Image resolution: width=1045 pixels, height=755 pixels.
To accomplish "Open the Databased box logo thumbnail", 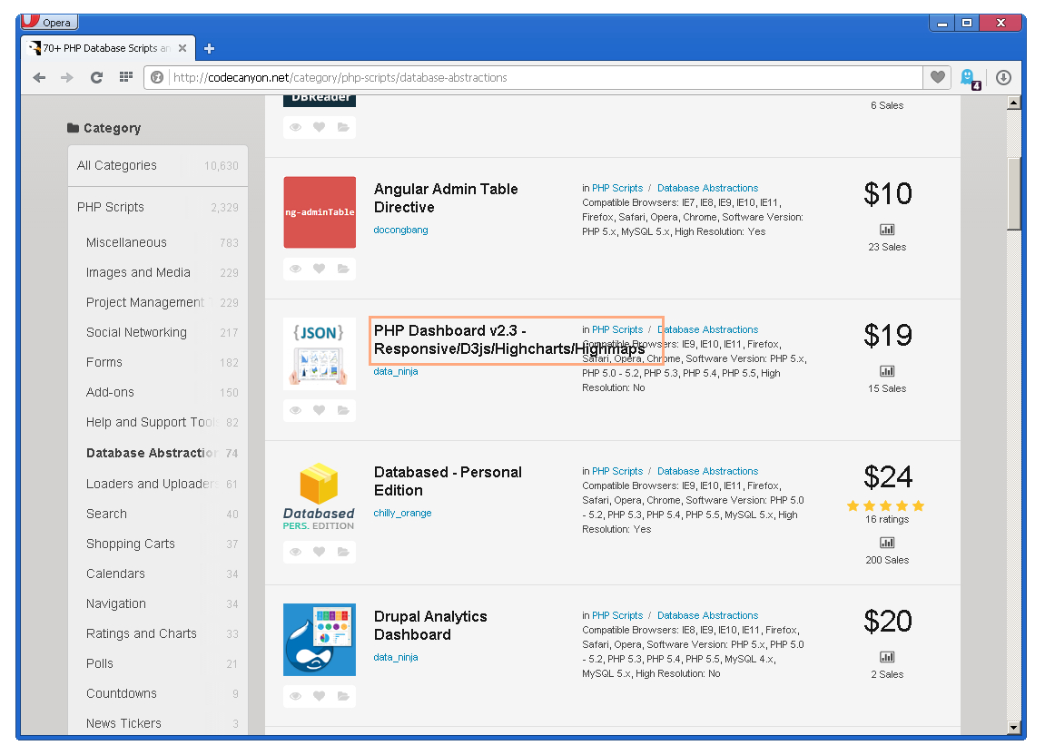I will pos(320,495).
